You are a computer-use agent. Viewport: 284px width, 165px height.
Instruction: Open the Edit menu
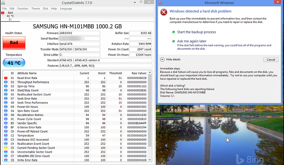(x=12, y=9)
